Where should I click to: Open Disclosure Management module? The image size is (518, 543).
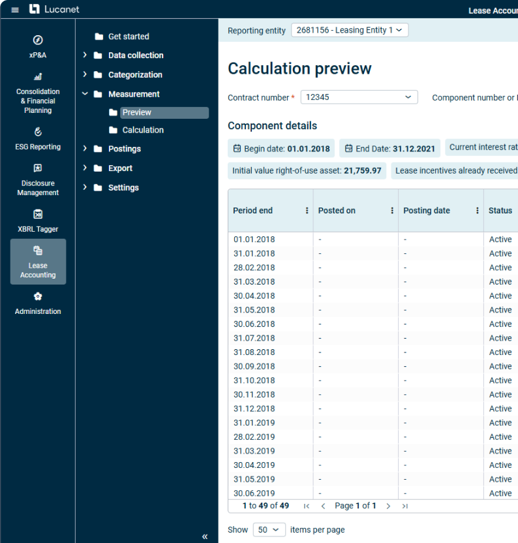coord(38,180)
